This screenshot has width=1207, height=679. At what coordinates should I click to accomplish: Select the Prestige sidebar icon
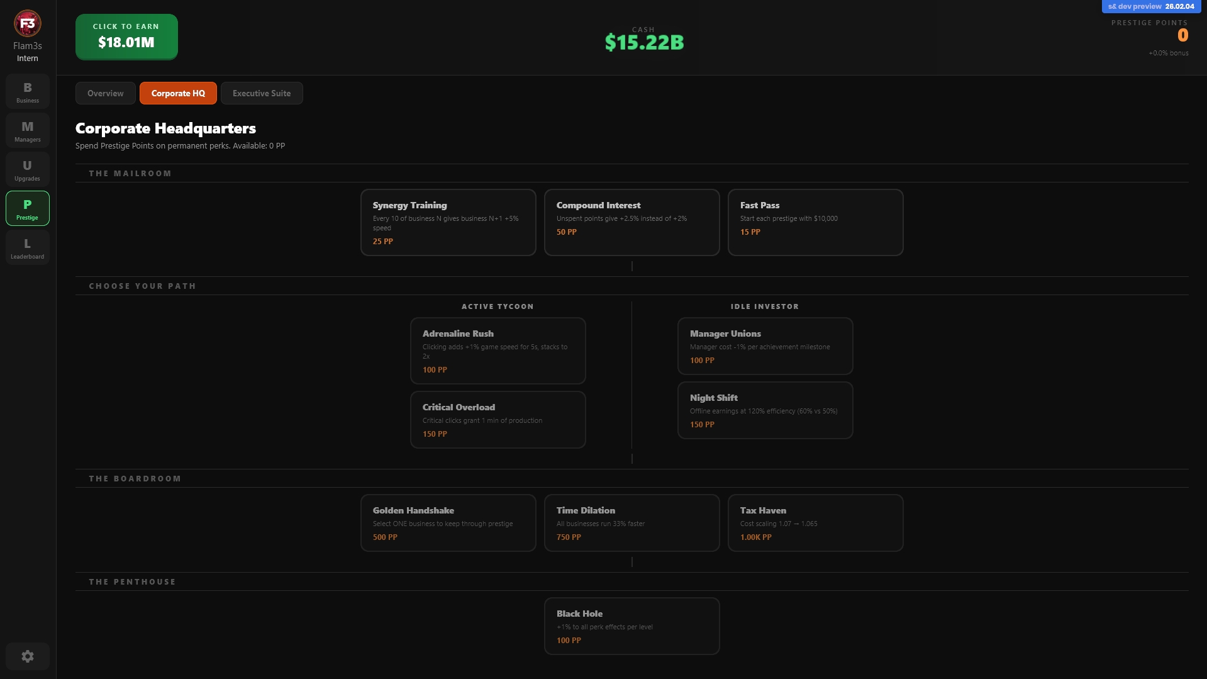(27, 209)
